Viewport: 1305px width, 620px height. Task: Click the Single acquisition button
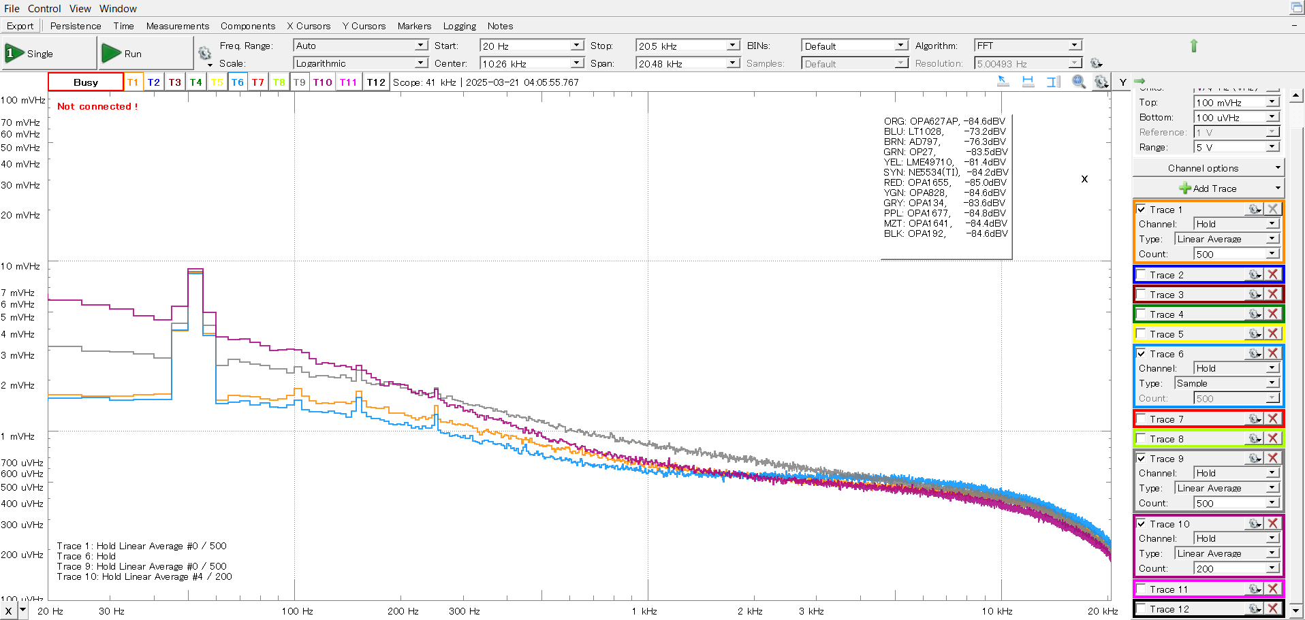48,53
